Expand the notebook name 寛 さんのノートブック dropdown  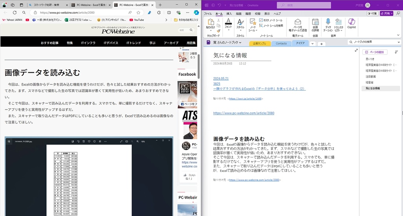pos(227,42)
